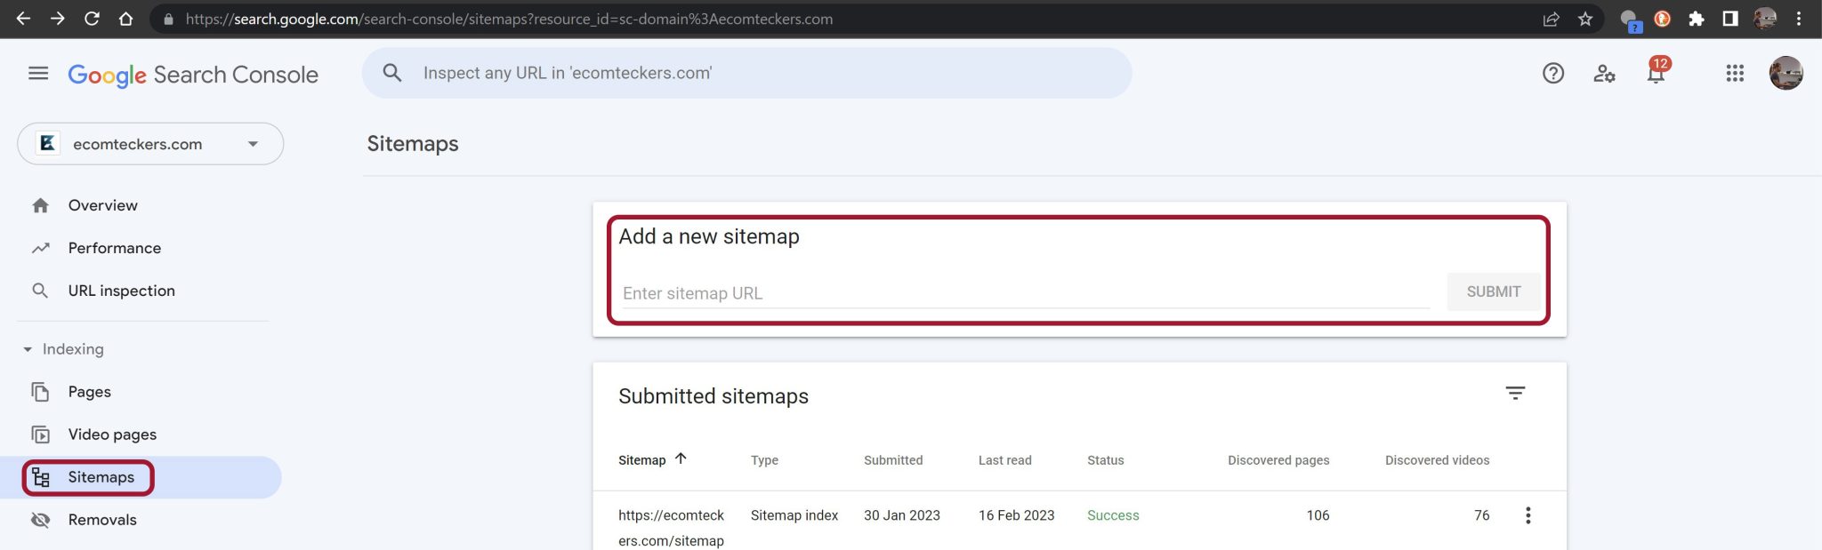Image resolution: width=1822 pixels, height=550 pixels.
Task: Click the 16 Feb 2023 last read date
Action: 1016,515
